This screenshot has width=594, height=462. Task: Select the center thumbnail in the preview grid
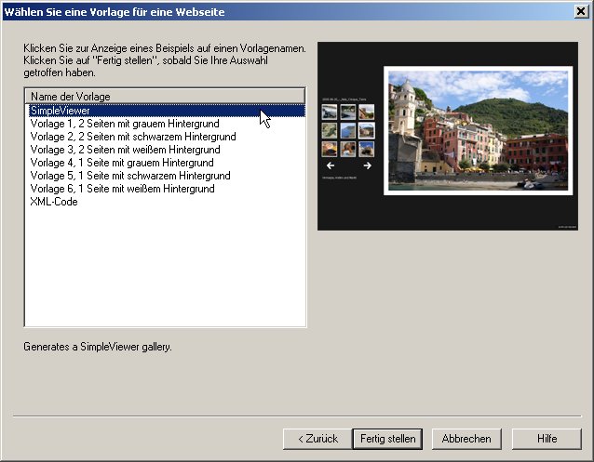coord(348,130)
